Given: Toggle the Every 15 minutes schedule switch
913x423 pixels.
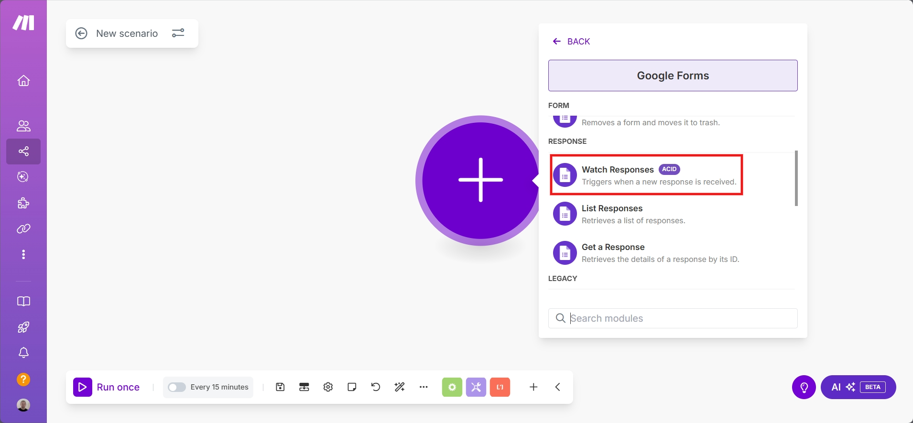Looking at the screenshot, I should click(x=177, y=387).
